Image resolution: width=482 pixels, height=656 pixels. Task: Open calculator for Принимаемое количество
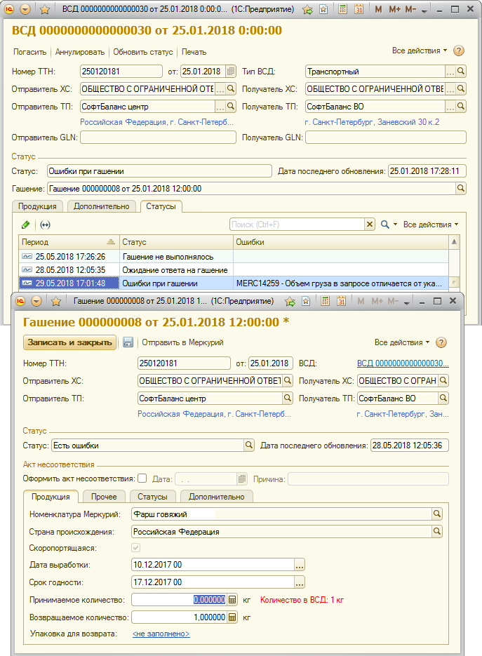(x=232, y=599)
